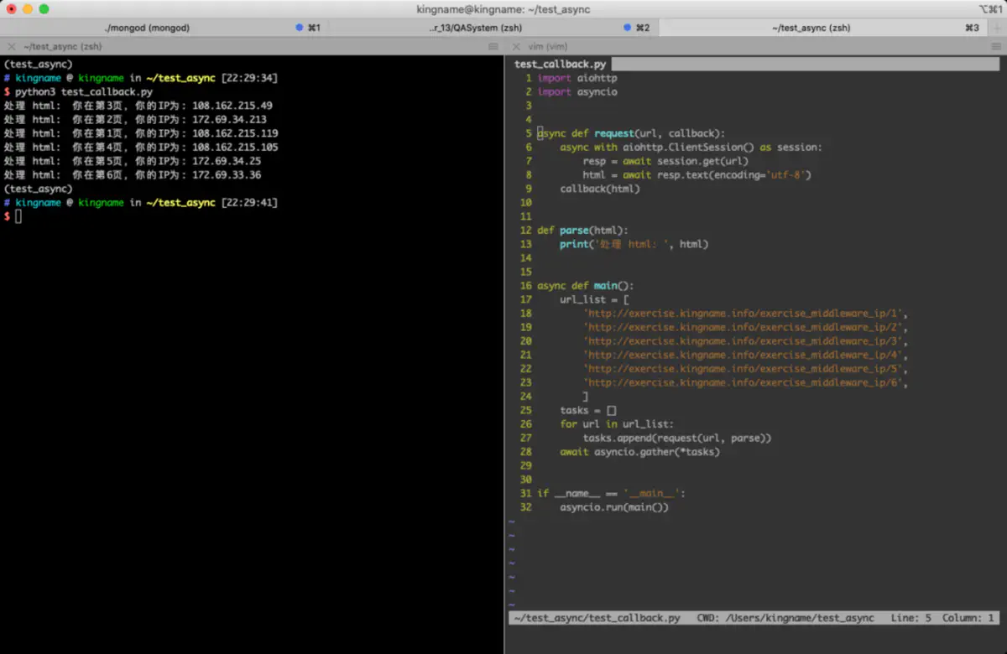Viewport: 1007px width, 654px height.
Task: Click the test_callback.py vim buffer tab
Action: 560,64
